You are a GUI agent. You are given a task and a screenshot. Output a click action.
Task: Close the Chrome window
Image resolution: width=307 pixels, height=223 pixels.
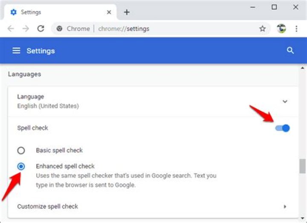[295, 7]
